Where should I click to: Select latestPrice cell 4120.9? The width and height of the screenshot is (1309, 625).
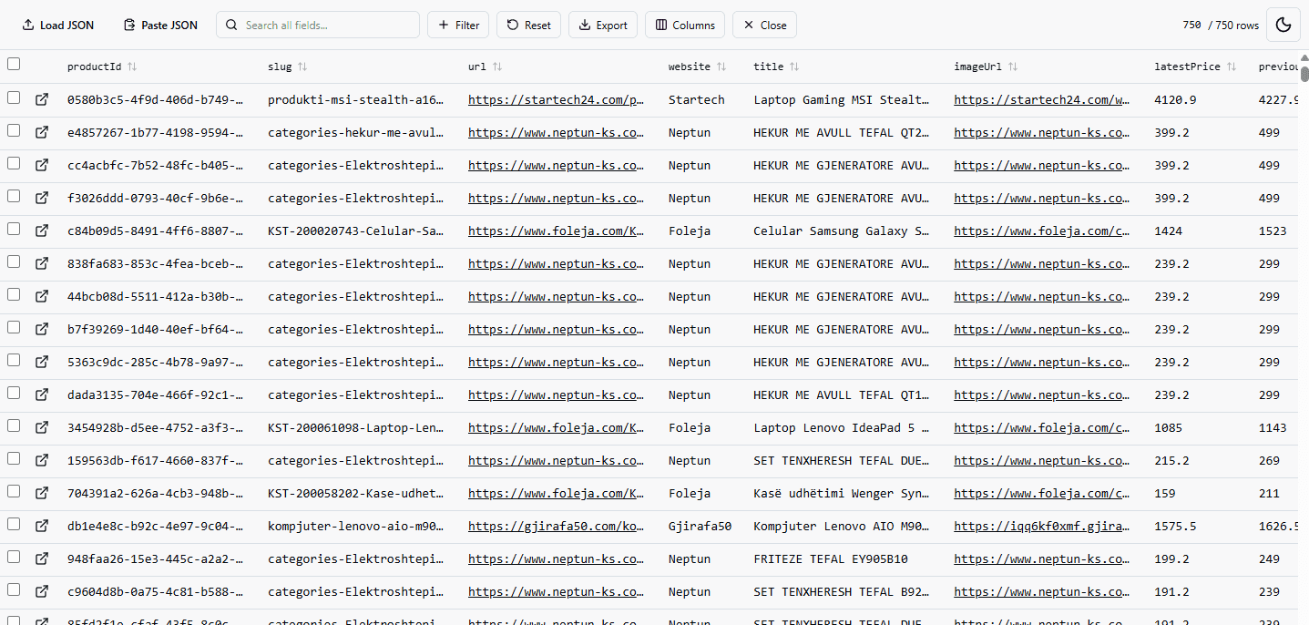click(x=1175, y=100)
